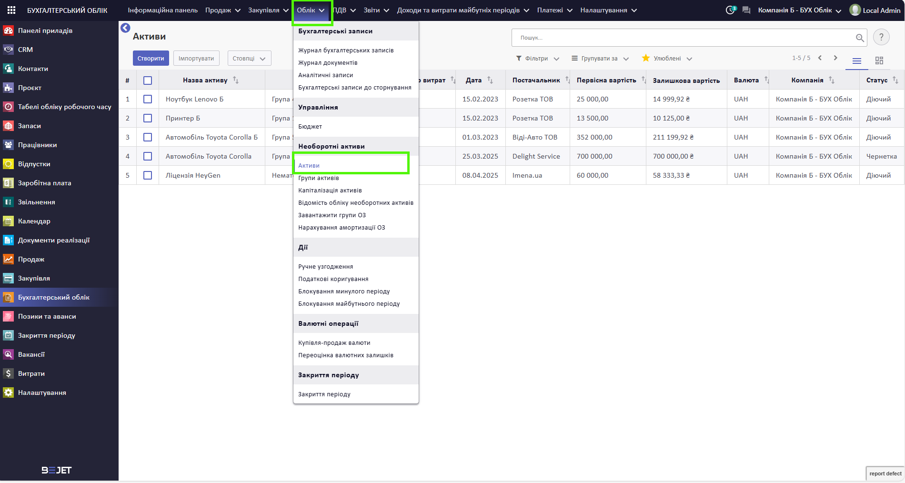Screen dimensions: 905x483
Task: Click the search magnifier icon
Action: pos(860,38)
